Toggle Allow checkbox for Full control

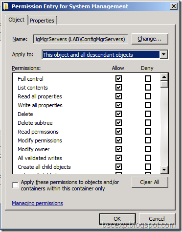[x=118, y=79]
